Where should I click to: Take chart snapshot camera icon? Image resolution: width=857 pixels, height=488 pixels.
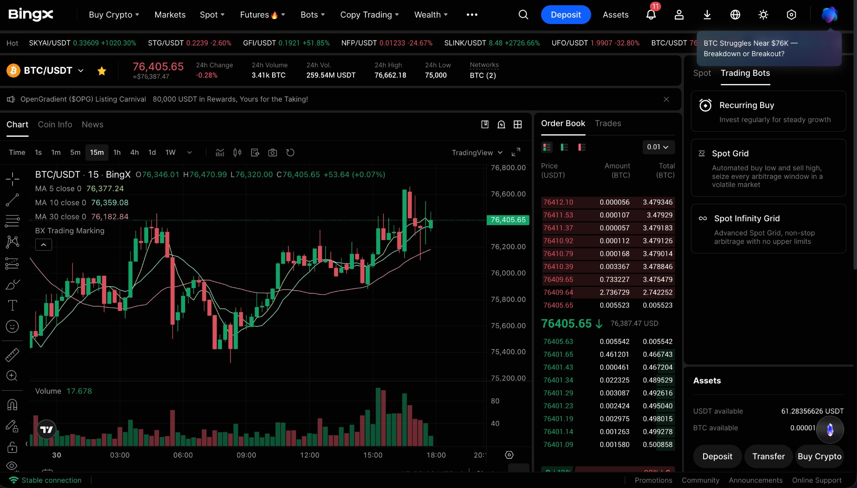point(273,153)
